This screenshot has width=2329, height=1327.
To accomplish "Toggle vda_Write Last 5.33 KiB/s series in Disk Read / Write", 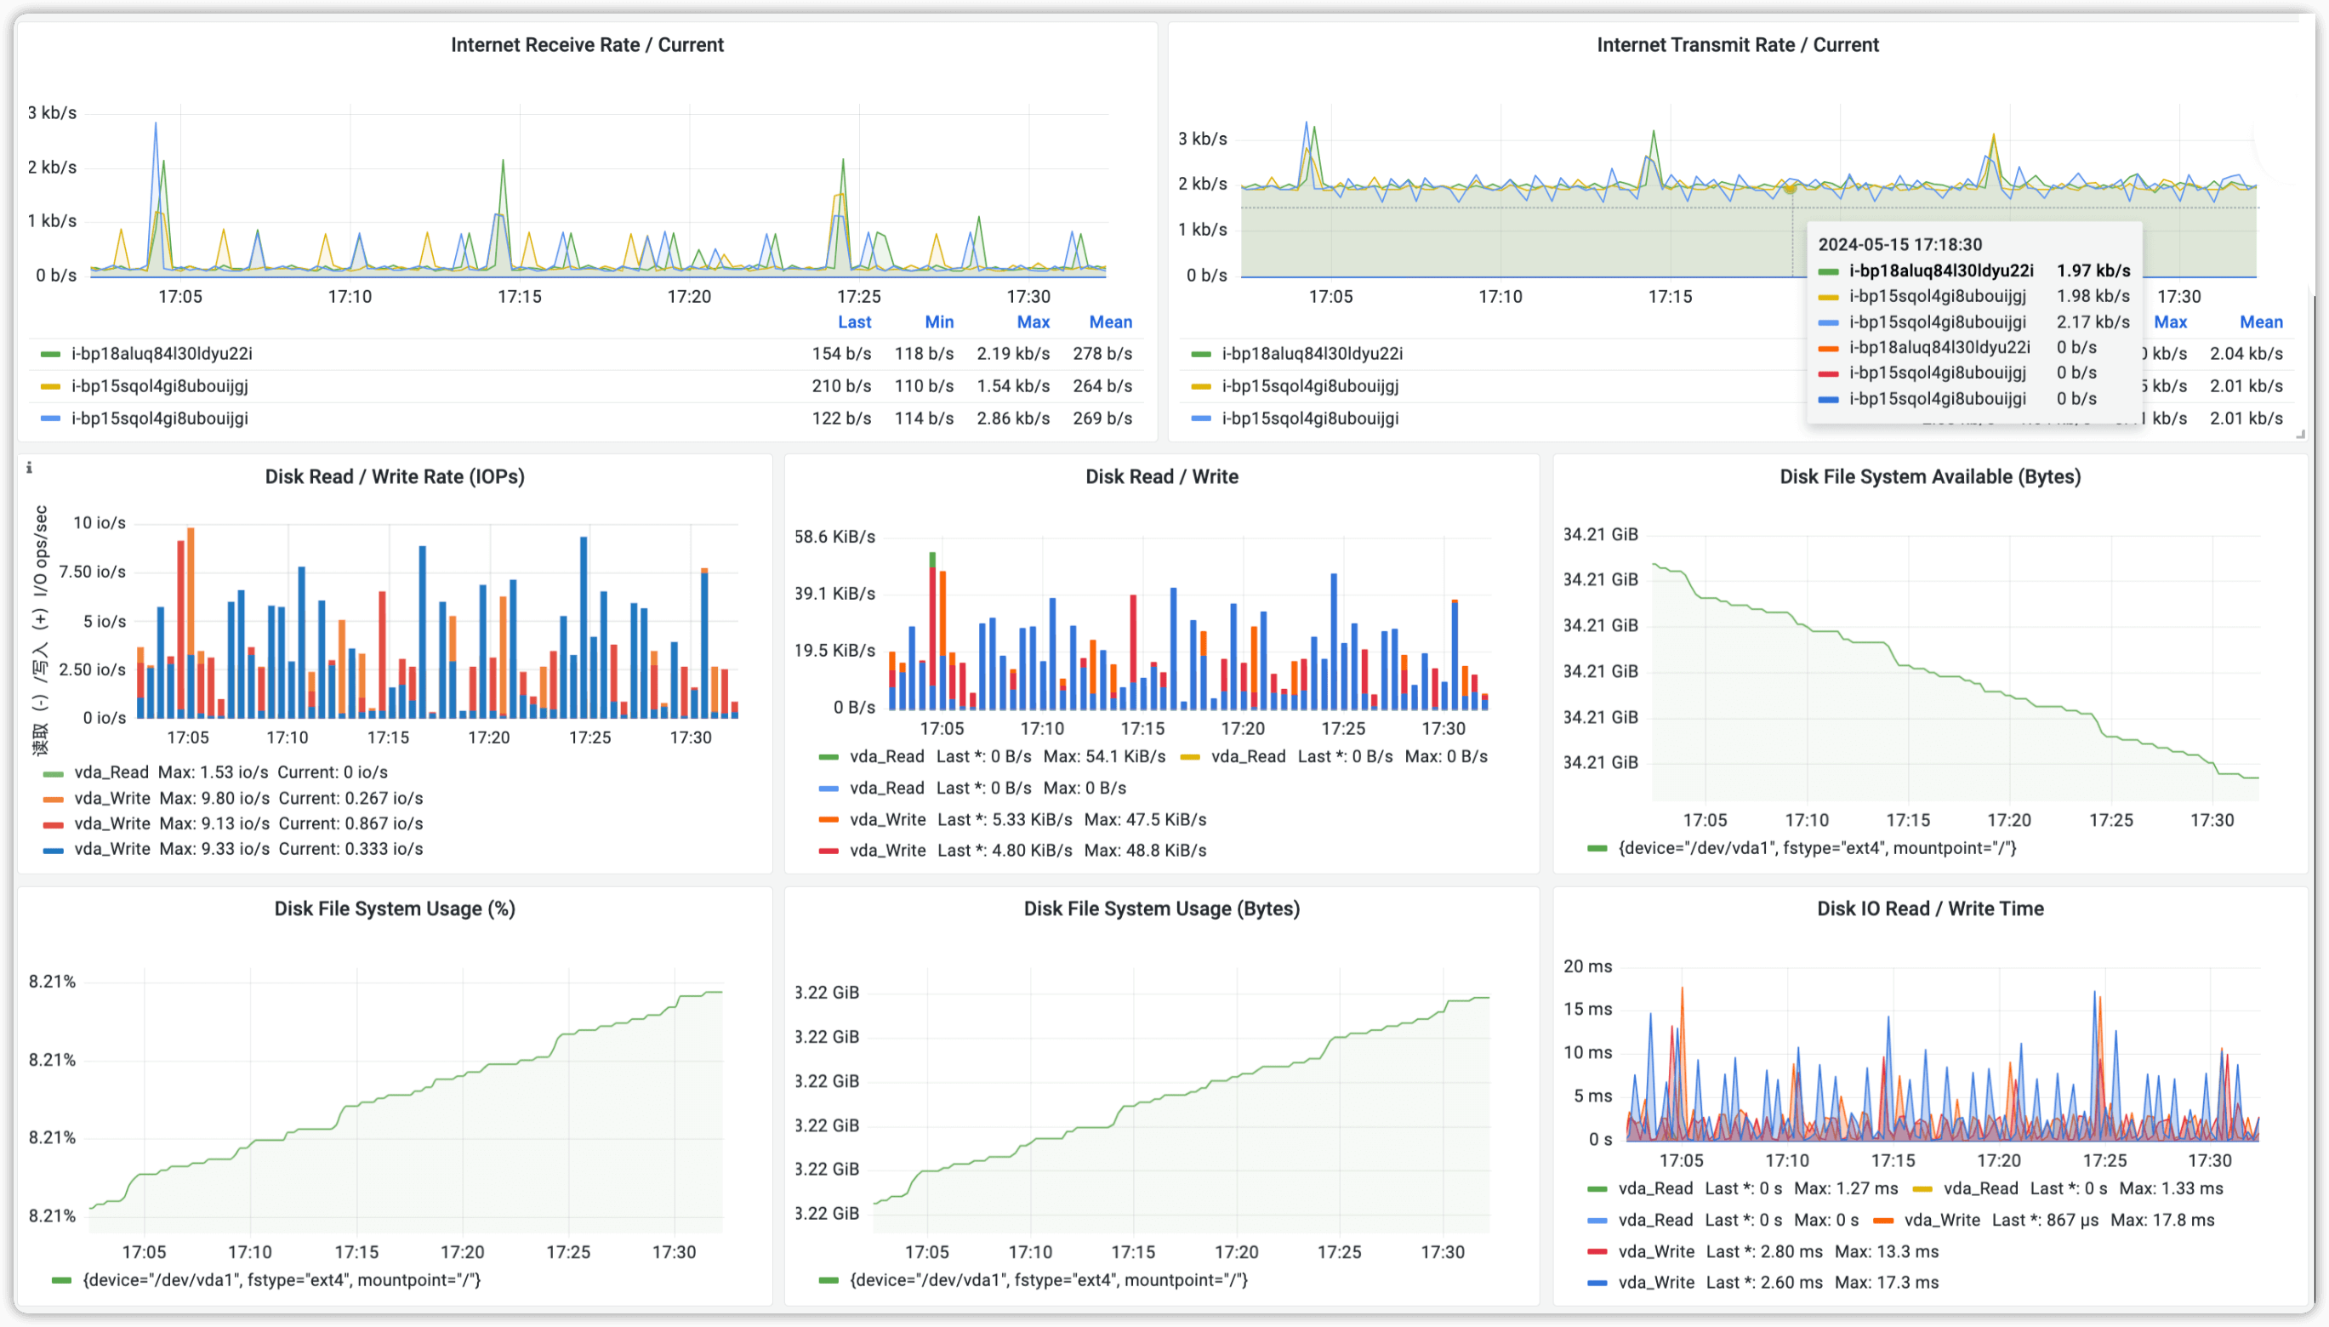I will (887, 819).
